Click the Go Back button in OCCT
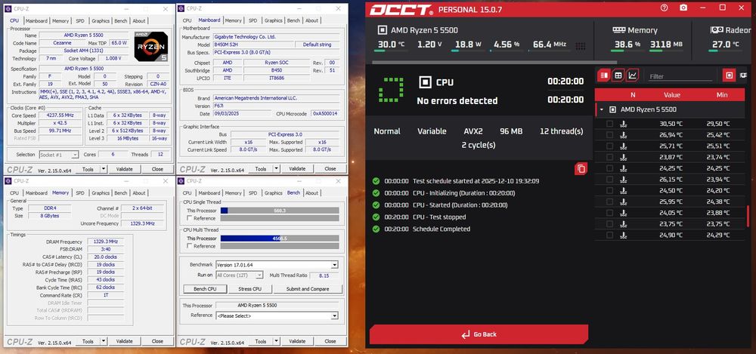Screen dimensions: 756x354 479,334
